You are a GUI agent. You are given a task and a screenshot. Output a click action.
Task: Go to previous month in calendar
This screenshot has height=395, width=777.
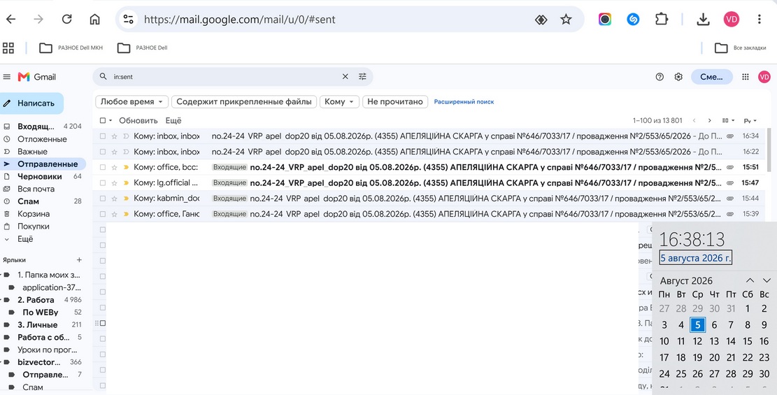click(x=750, y=280)
